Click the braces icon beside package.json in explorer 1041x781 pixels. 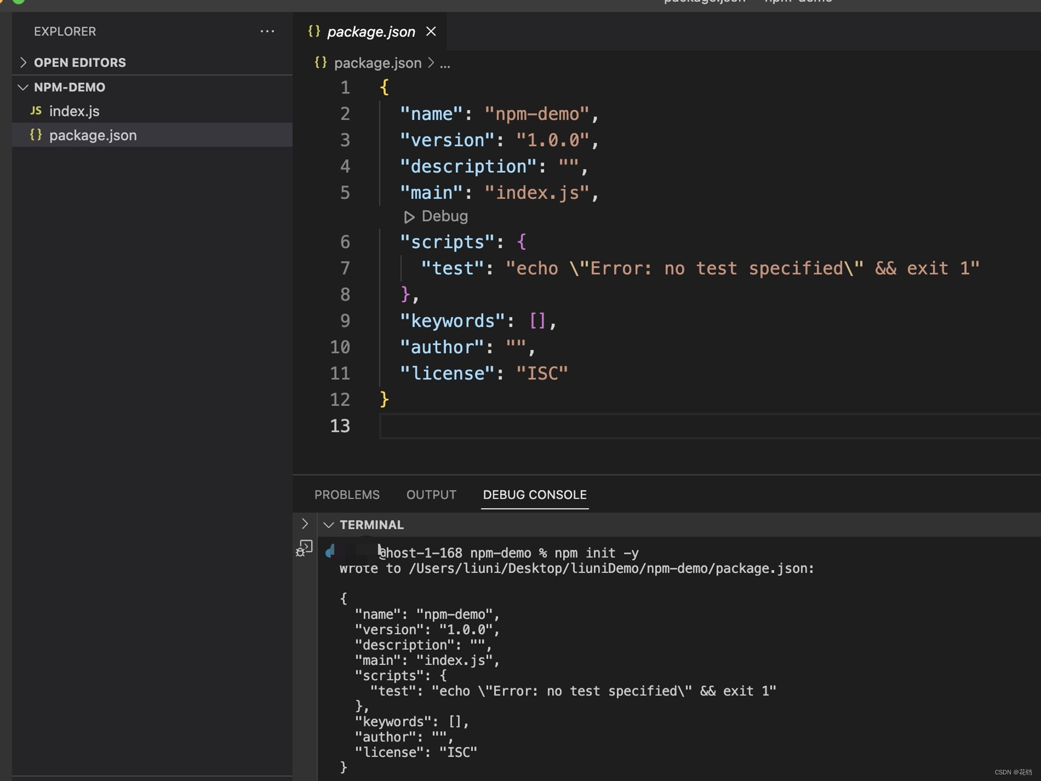coord(36,135)
